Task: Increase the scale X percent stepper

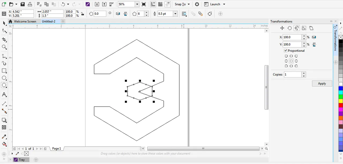Action: [x=304, y=36]
